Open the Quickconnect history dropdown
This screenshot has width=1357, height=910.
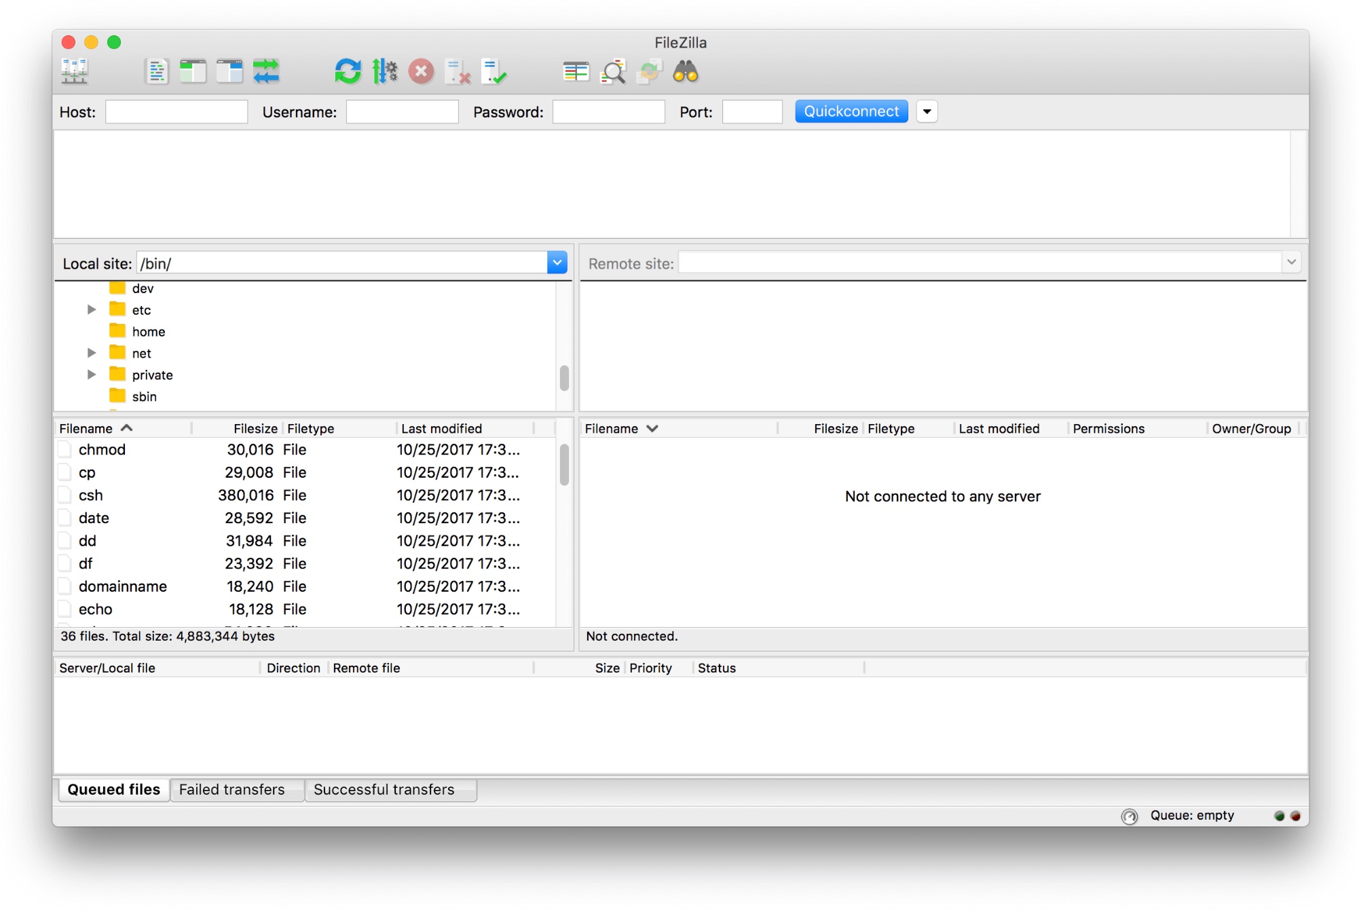(x=927, y=111)
